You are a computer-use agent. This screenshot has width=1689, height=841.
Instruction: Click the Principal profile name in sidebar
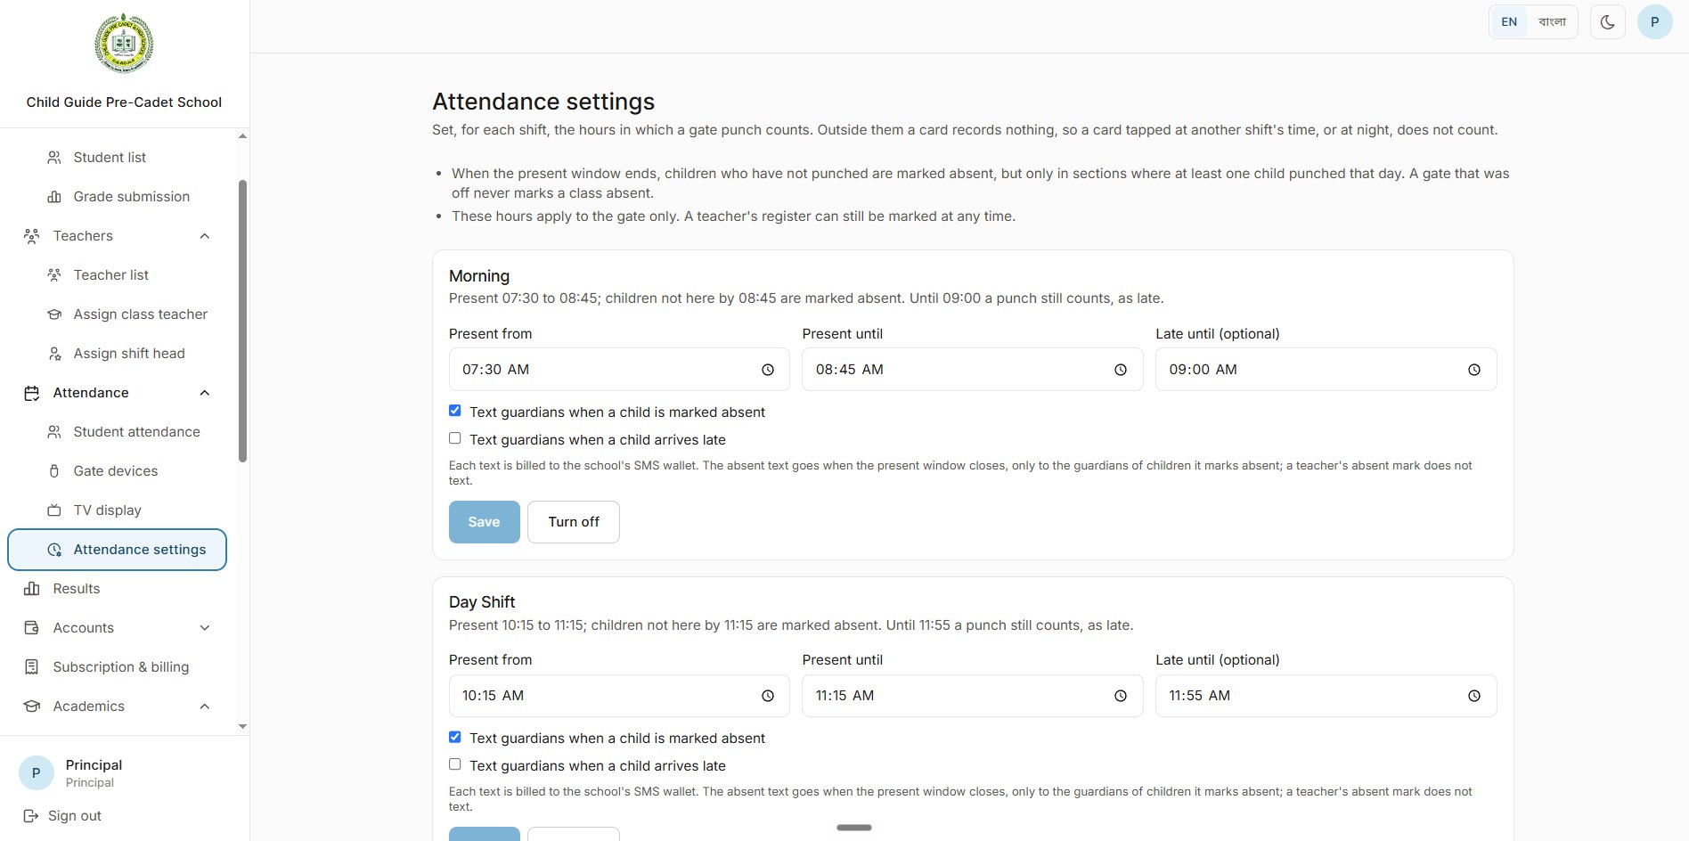94,765
